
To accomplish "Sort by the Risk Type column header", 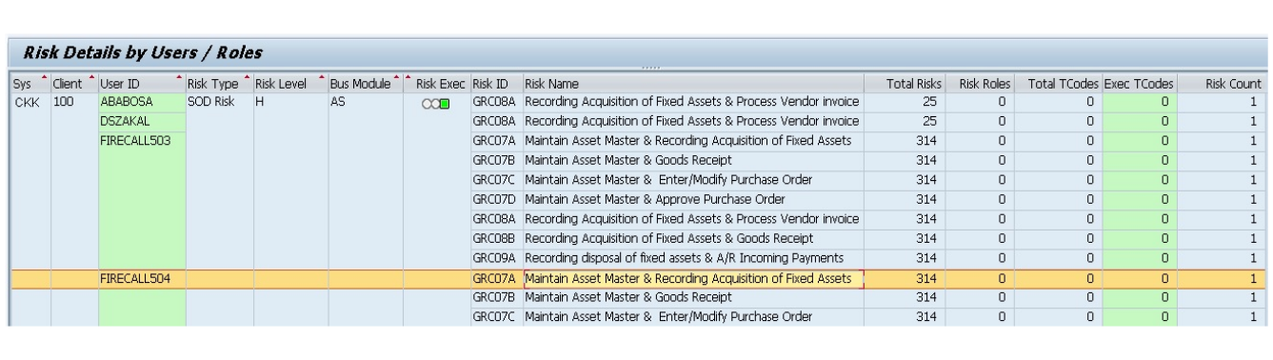I will click(x=218, y=84).
